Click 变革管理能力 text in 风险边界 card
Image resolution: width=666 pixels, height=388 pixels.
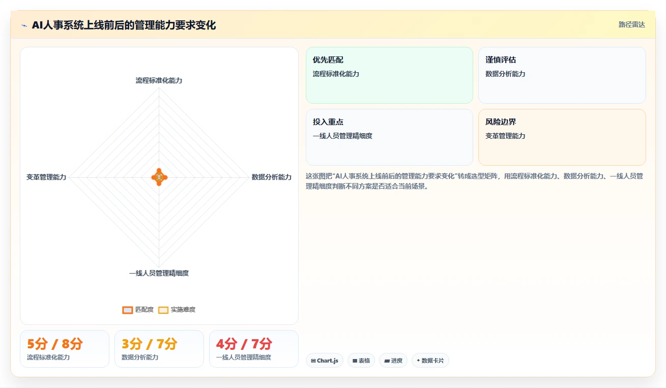point(505,136)
